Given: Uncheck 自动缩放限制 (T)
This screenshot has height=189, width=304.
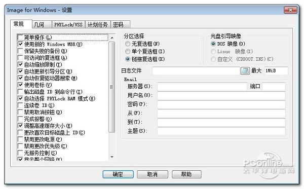Looking at the screenshot, I should click(x=20, y=64).
